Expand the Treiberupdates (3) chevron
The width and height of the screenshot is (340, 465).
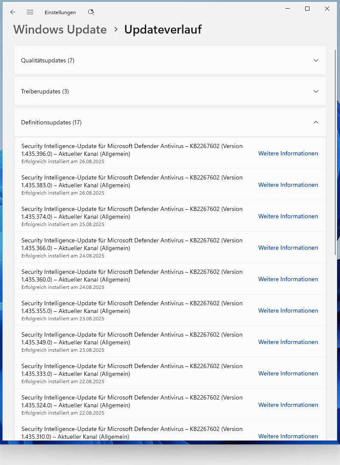pyautogui.click(x=315, y=91)
